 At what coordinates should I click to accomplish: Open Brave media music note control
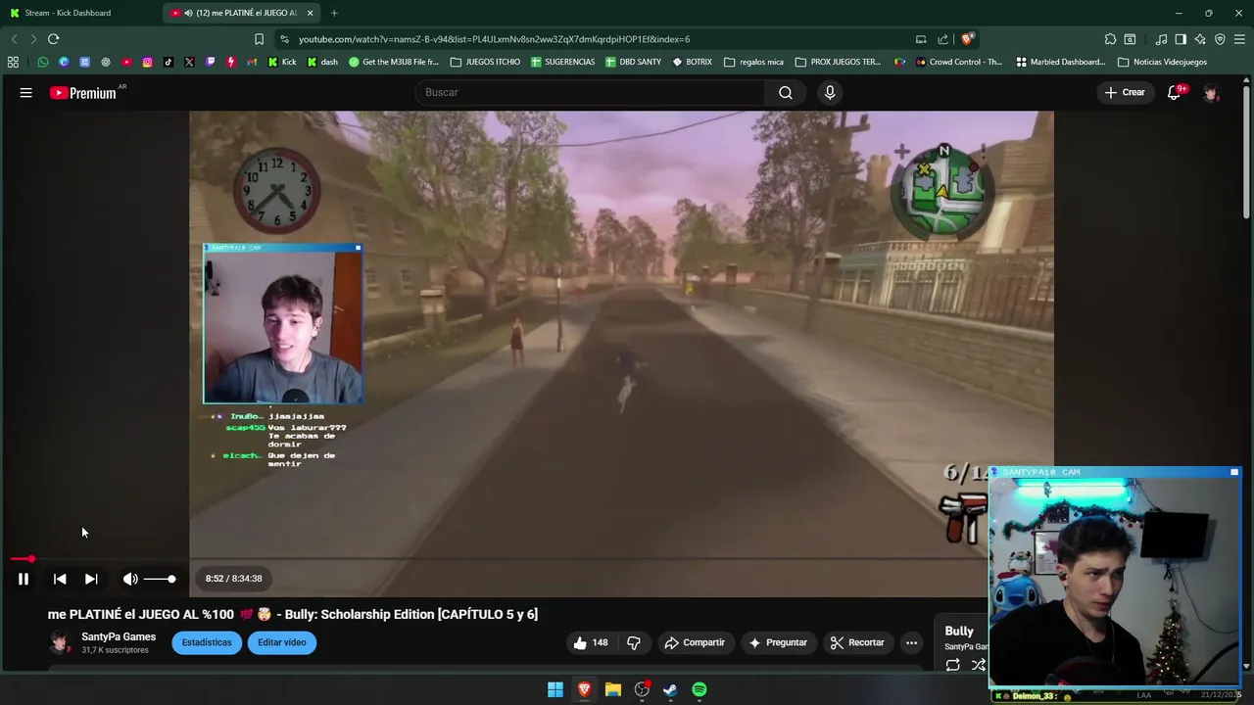pos(1161,39)
